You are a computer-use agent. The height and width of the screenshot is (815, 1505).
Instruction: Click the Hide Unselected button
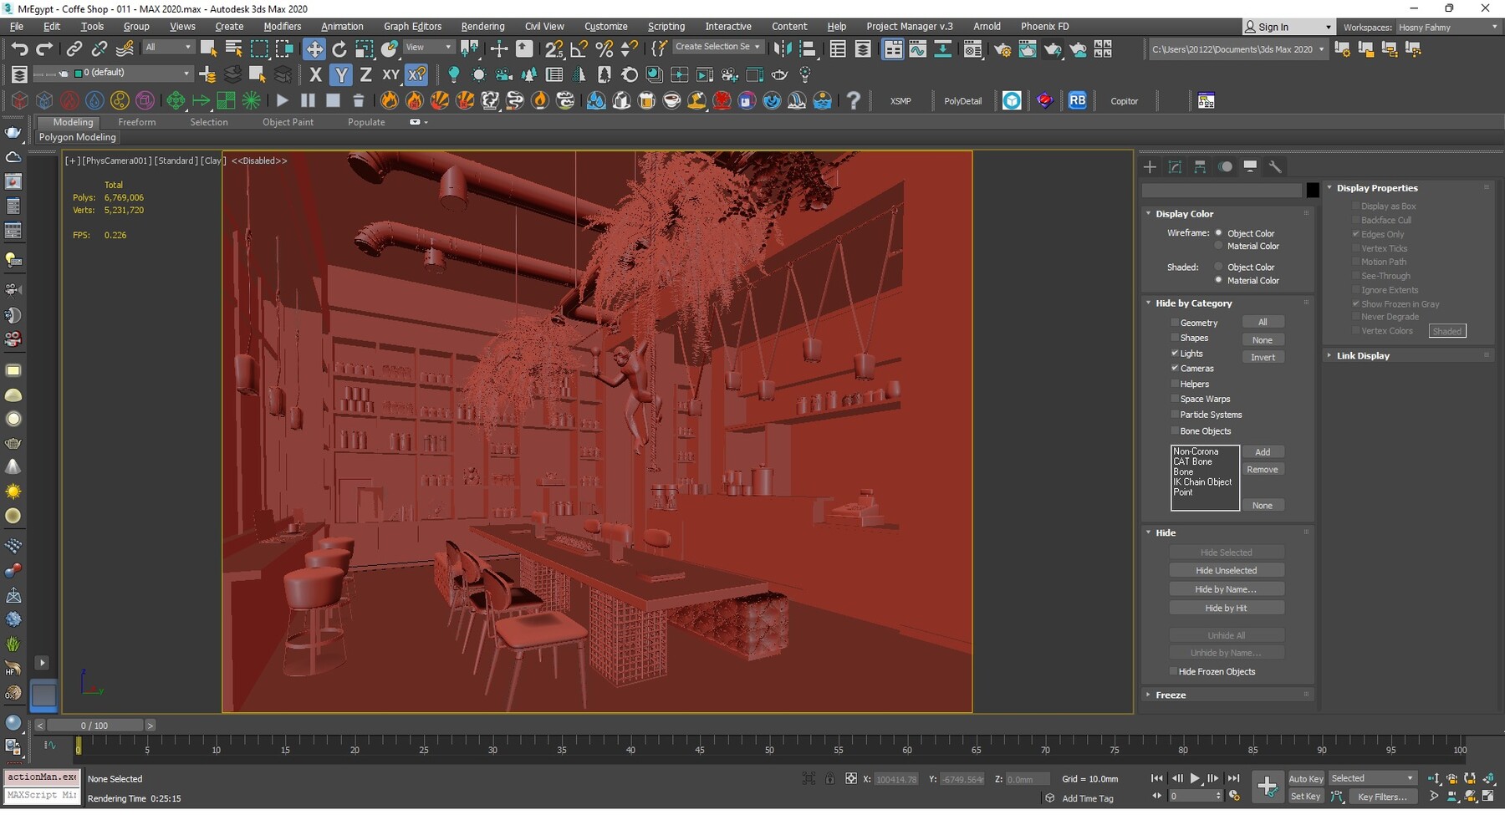(x=1226, y=571)
